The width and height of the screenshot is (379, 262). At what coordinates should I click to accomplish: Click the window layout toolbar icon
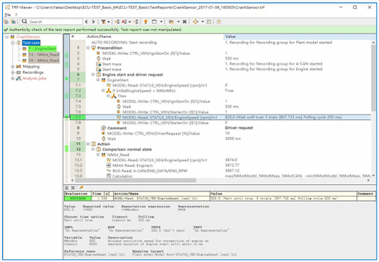[155, 22]
